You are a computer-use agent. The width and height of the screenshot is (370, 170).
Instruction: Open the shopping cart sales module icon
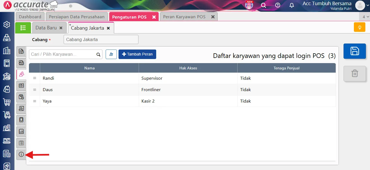coord(7,102)
